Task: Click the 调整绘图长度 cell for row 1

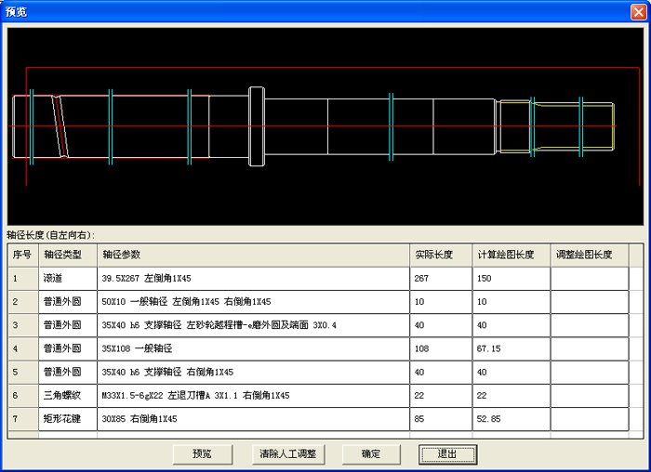Action: click(590, 278)
